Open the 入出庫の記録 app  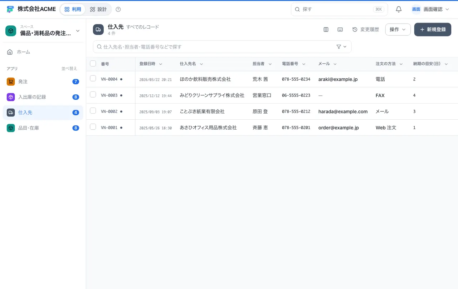coord(43,97)
